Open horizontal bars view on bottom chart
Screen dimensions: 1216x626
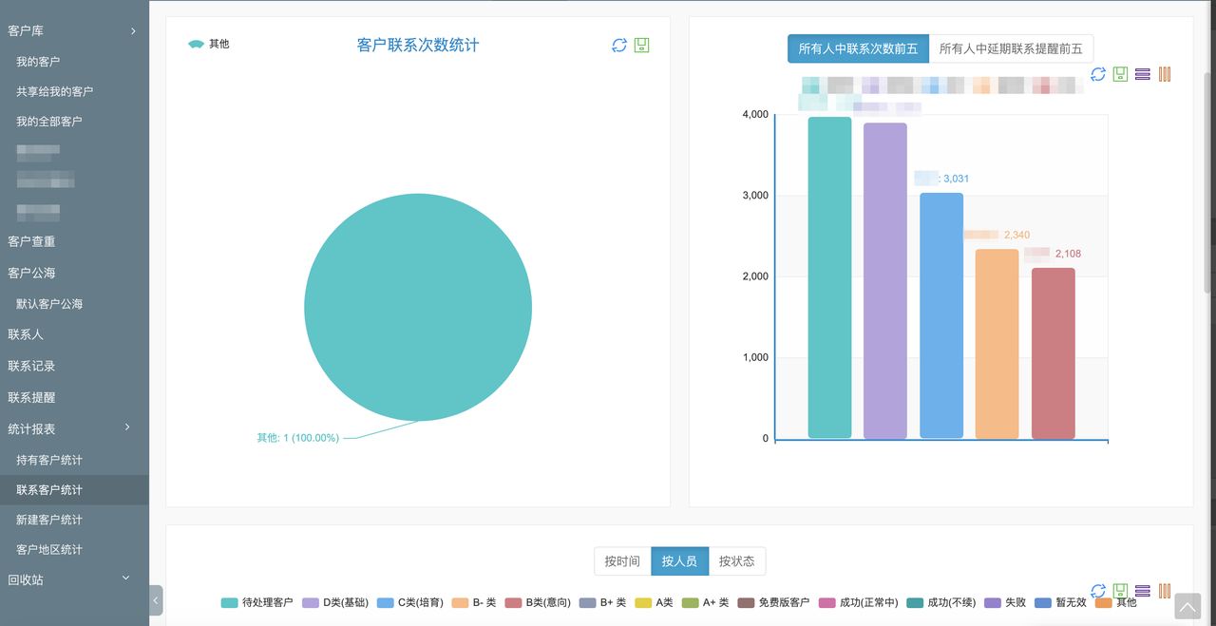[1143, 590]
